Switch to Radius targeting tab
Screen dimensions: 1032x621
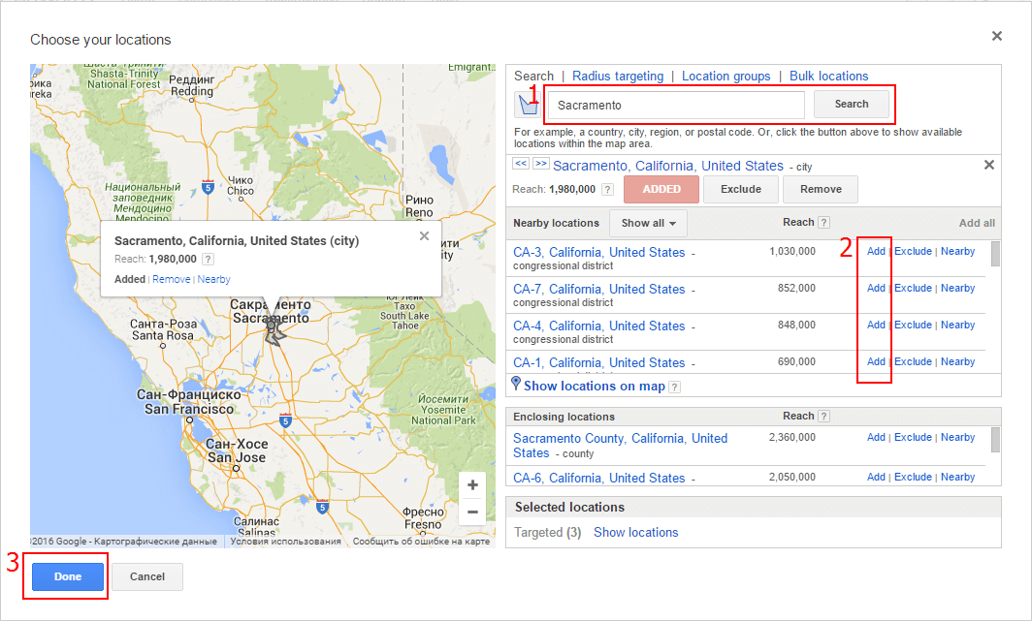click(618, 77)
